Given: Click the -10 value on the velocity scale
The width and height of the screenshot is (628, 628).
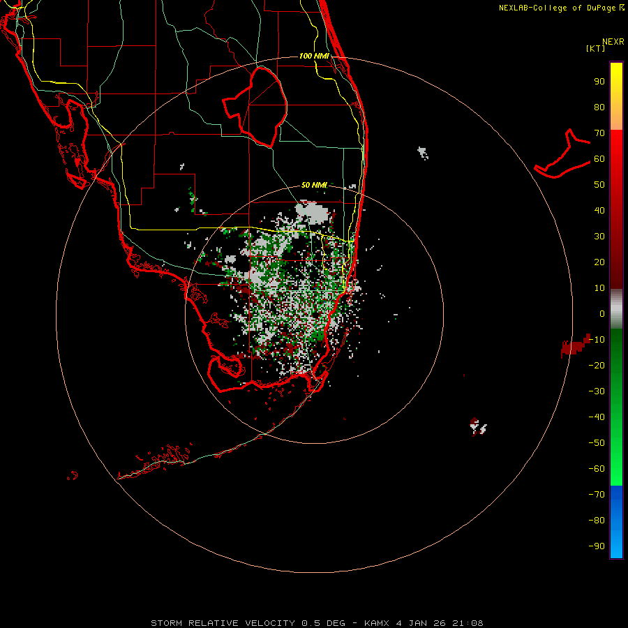Looking at the screenshot, I should pos(597,340).
